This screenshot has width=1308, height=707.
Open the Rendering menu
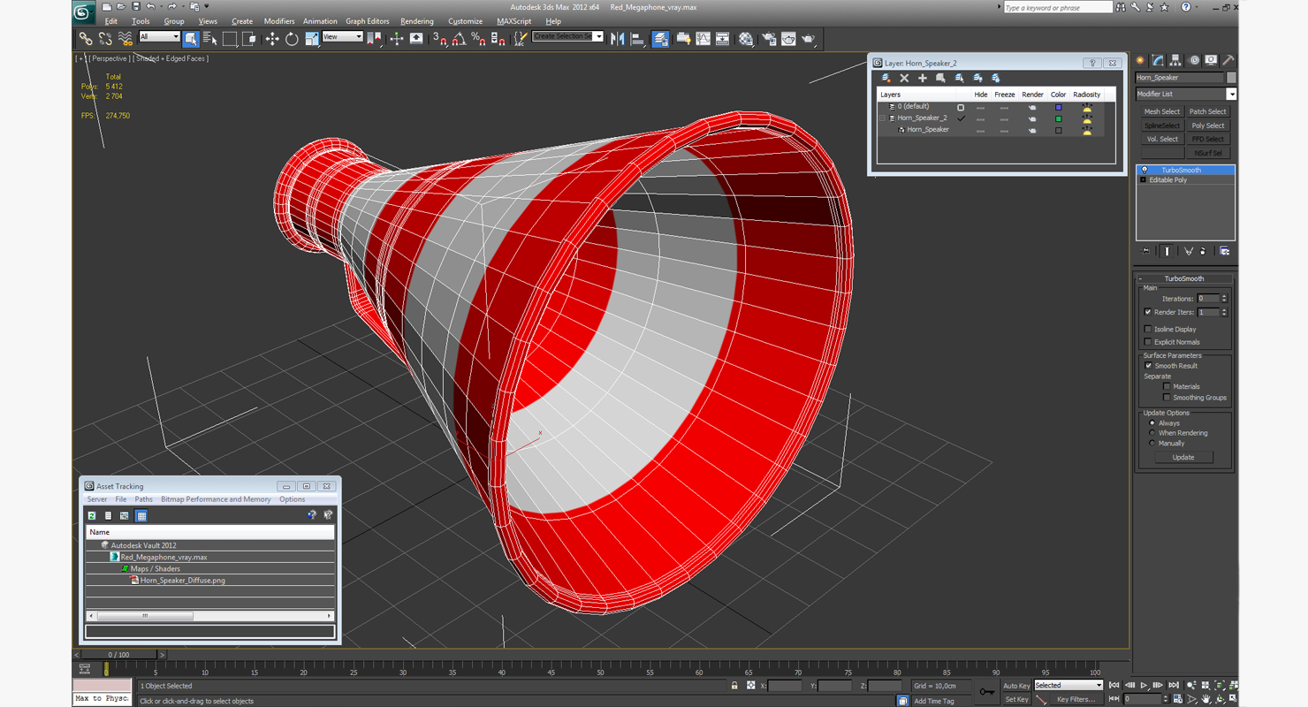(416, 21)
